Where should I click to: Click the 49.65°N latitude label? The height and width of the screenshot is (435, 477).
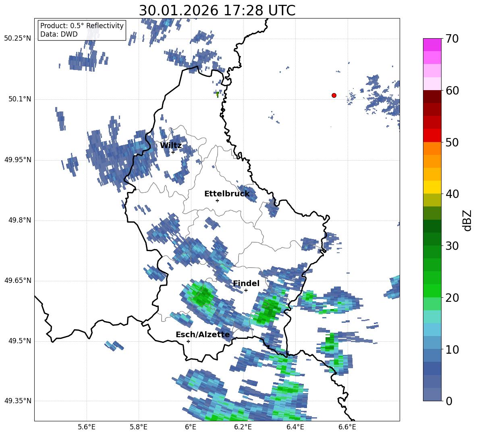pos(18,280)
